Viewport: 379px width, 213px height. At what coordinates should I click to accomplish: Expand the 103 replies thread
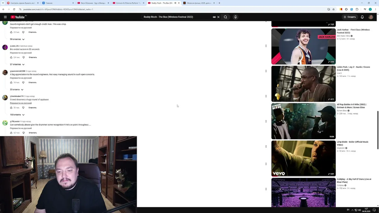coord(17,115)
